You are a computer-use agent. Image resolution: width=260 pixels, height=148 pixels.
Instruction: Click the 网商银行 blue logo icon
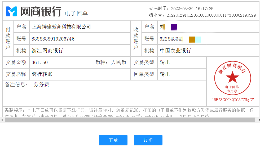[11, 11]
